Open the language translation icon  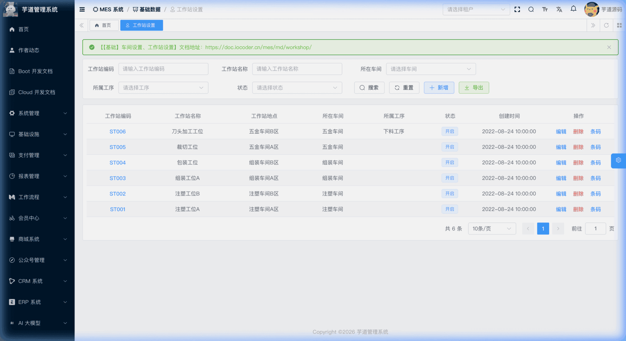(x=559, y=9)
